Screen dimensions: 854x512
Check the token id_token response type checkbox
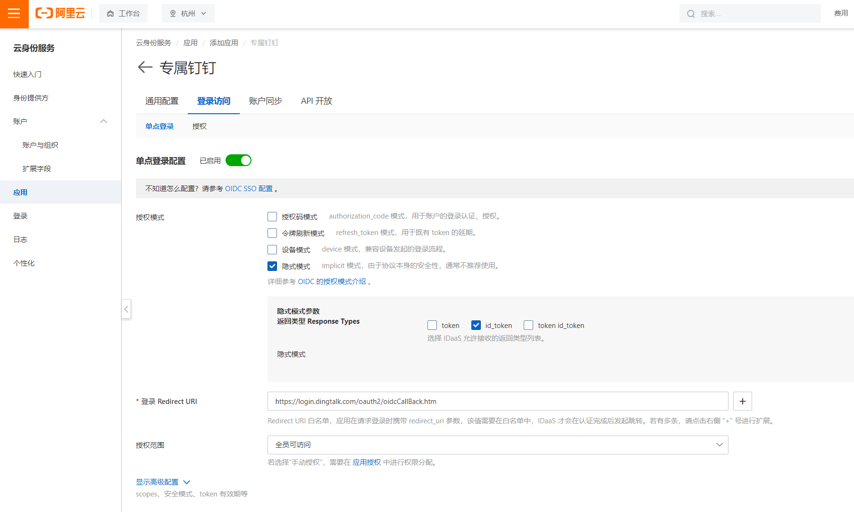[528, 325]
